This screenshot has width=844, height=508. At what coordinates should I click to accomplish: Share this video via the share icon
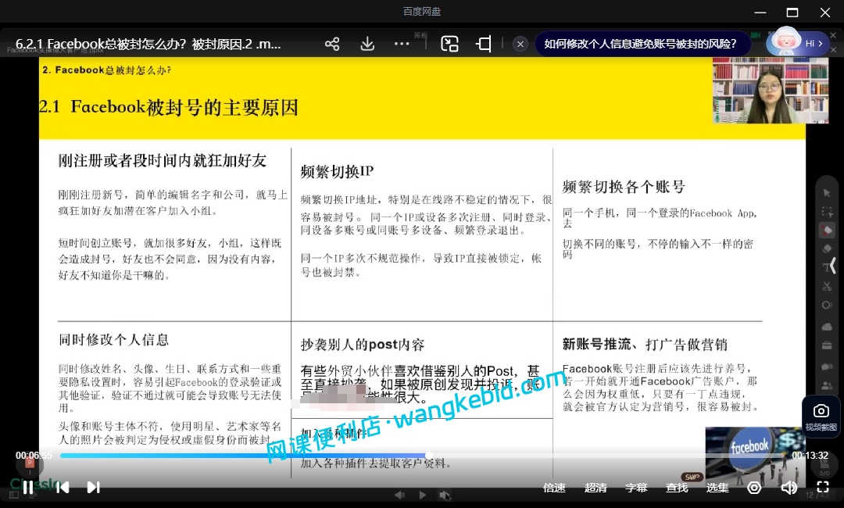click(x=332, y=44)
